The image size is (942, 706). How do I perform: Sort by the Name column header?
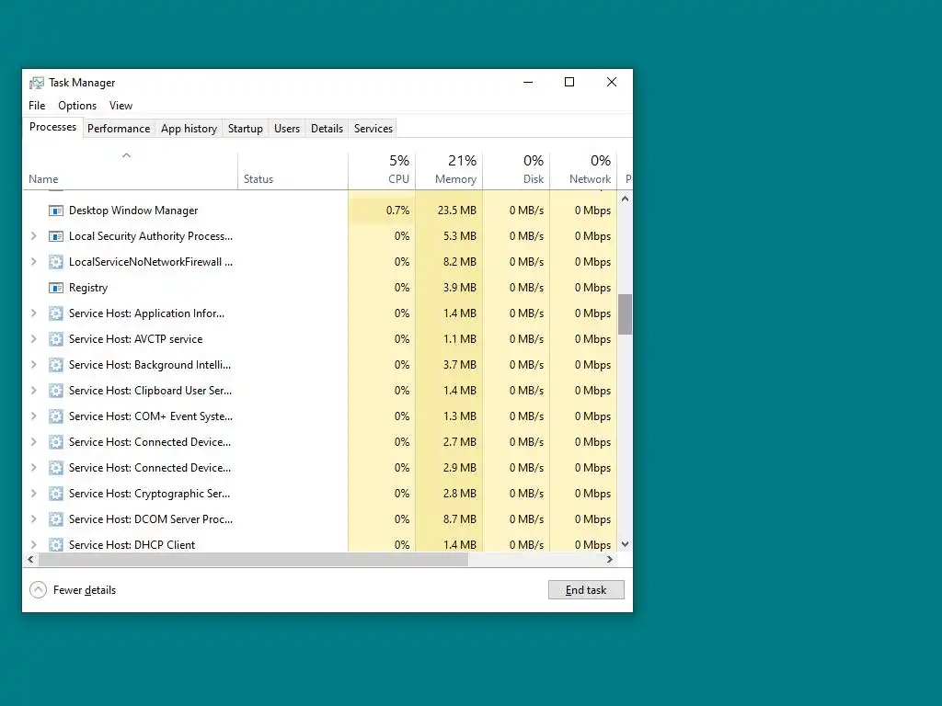[131, 171]
